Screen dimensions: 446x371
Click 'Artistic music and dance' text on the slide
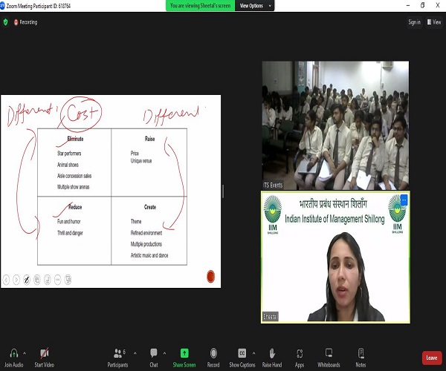pyautogui.click(x=149, y=255)
